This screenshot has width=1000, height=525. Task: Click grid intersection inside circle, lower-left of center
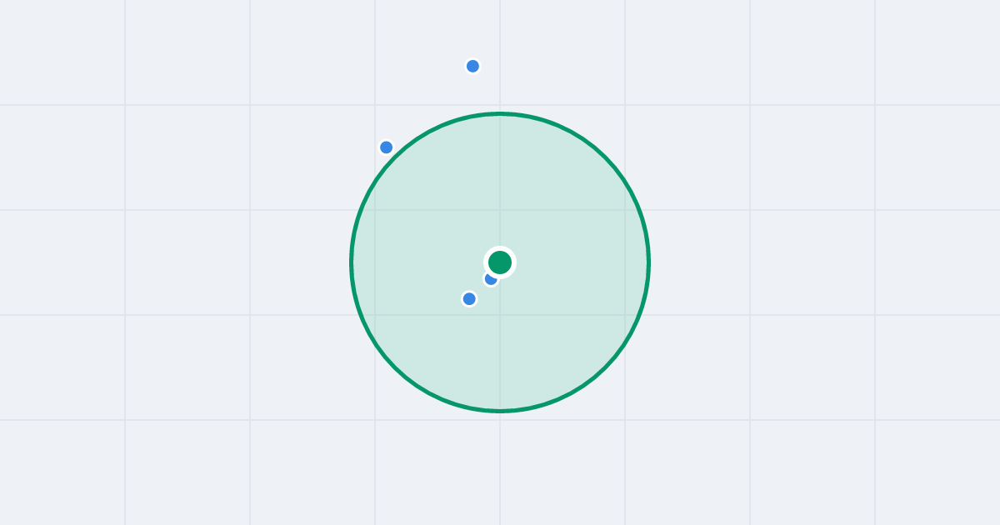(375, 315)
